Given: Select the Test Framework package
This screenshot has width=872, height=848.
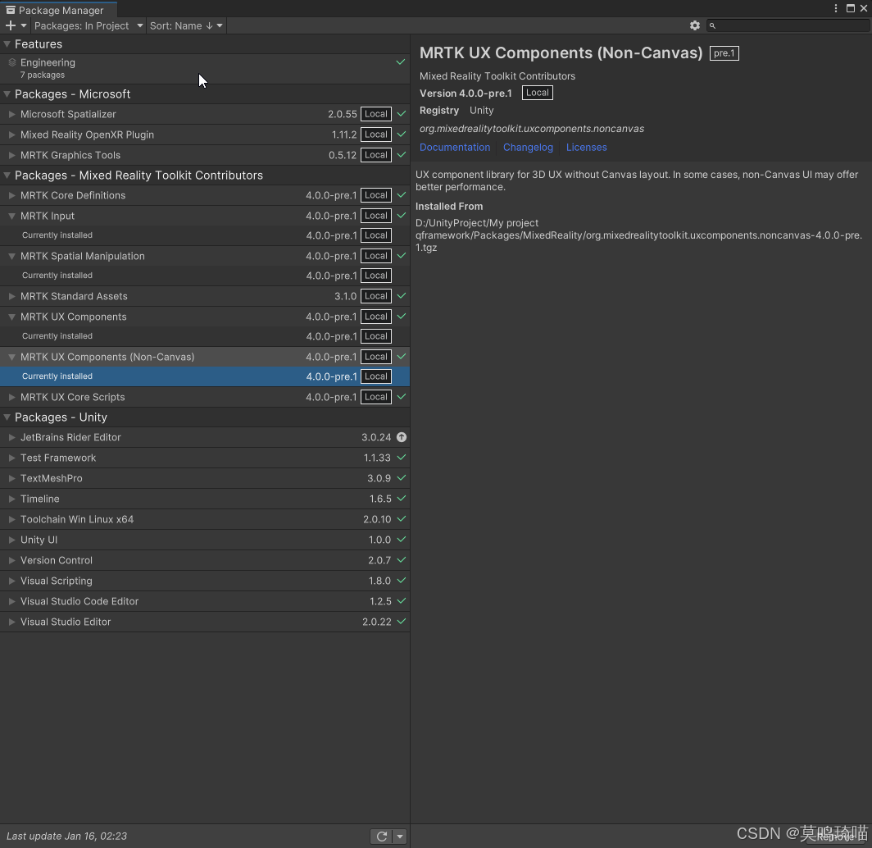Looking at the screenshot, I should click(205, 458).
